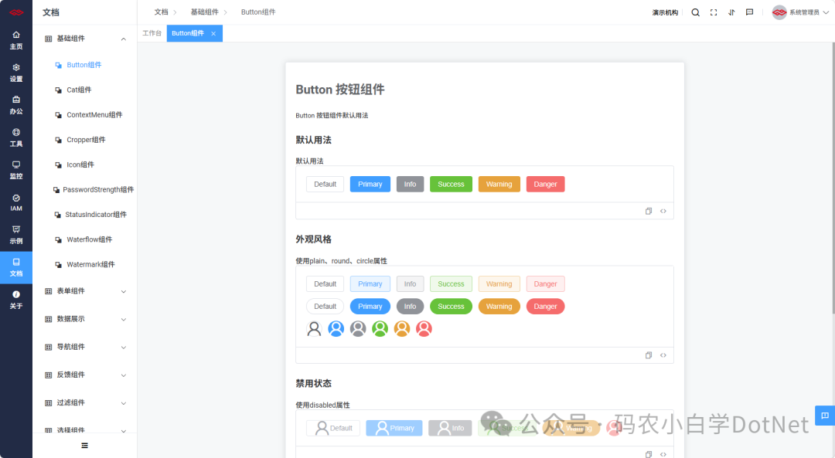Copy code of 默认用法 demo

tap(649, 211)
